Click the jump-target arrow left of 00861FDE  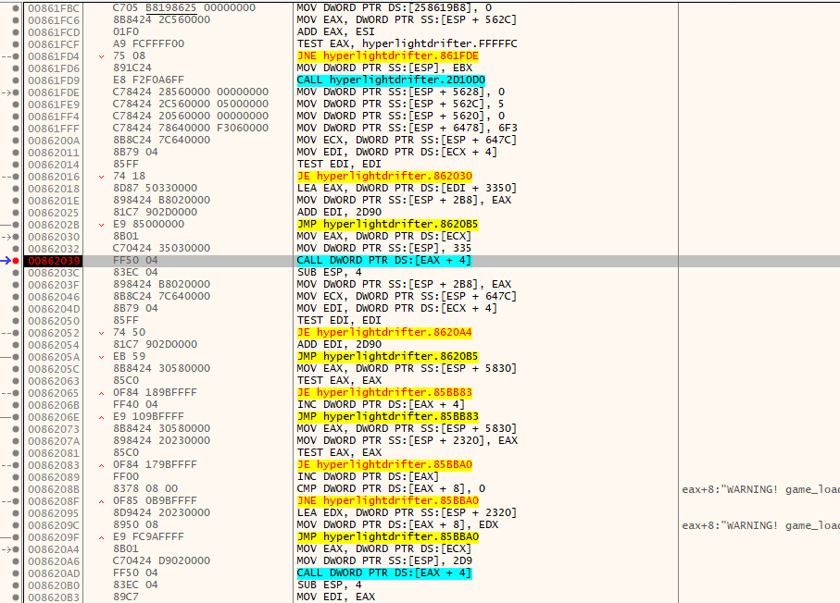[x=6, y=92]
